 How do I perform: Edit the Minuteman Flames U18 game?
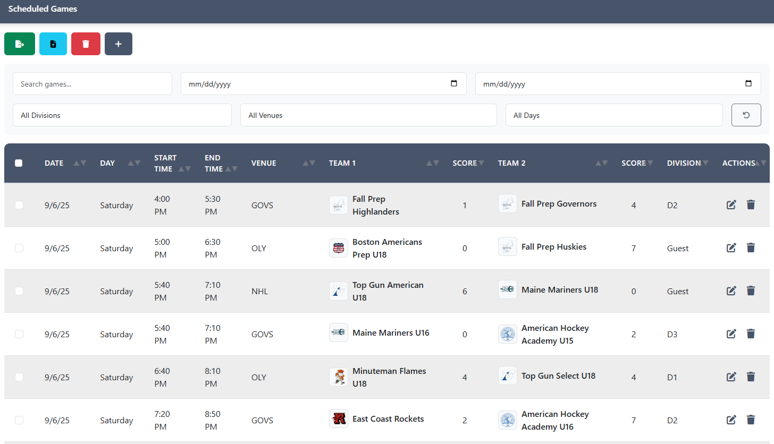click(x=731, y=377)
